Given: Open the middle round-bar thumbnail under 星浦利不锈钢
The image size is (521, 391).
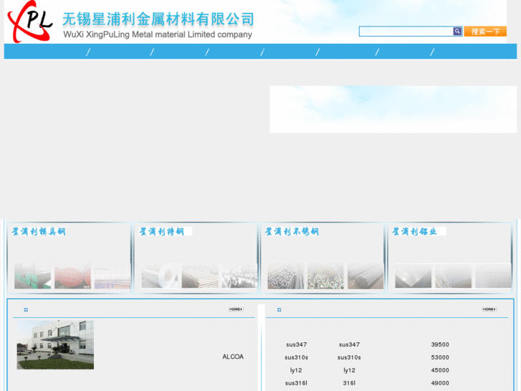Looking at the screenshot, I should 325,276.
